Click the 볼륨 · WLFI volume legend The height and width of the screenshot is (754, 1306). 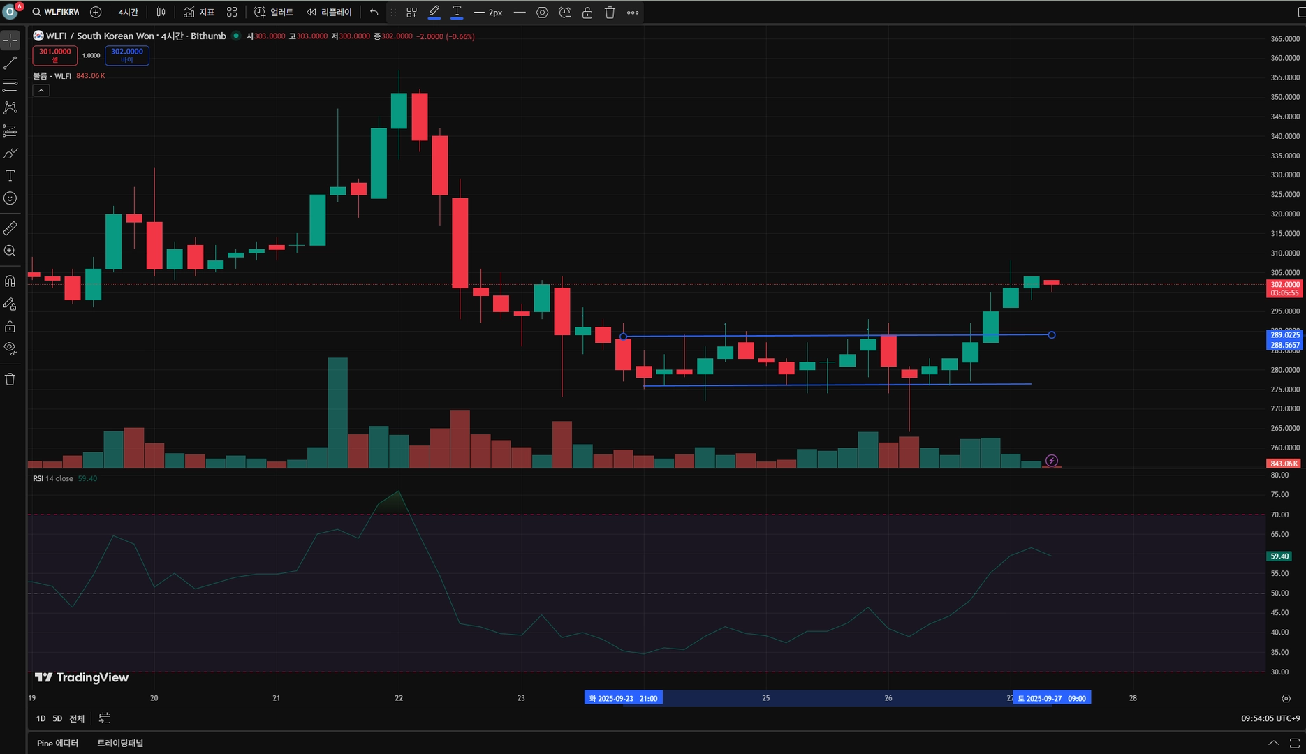click(52, 75)
